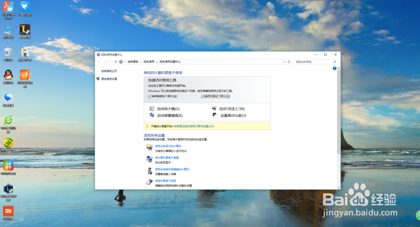The height and width of the screenshot is (227, 420).
Task: Open the green 360 antivirus desktop icon
Action: tap(8, 143)
